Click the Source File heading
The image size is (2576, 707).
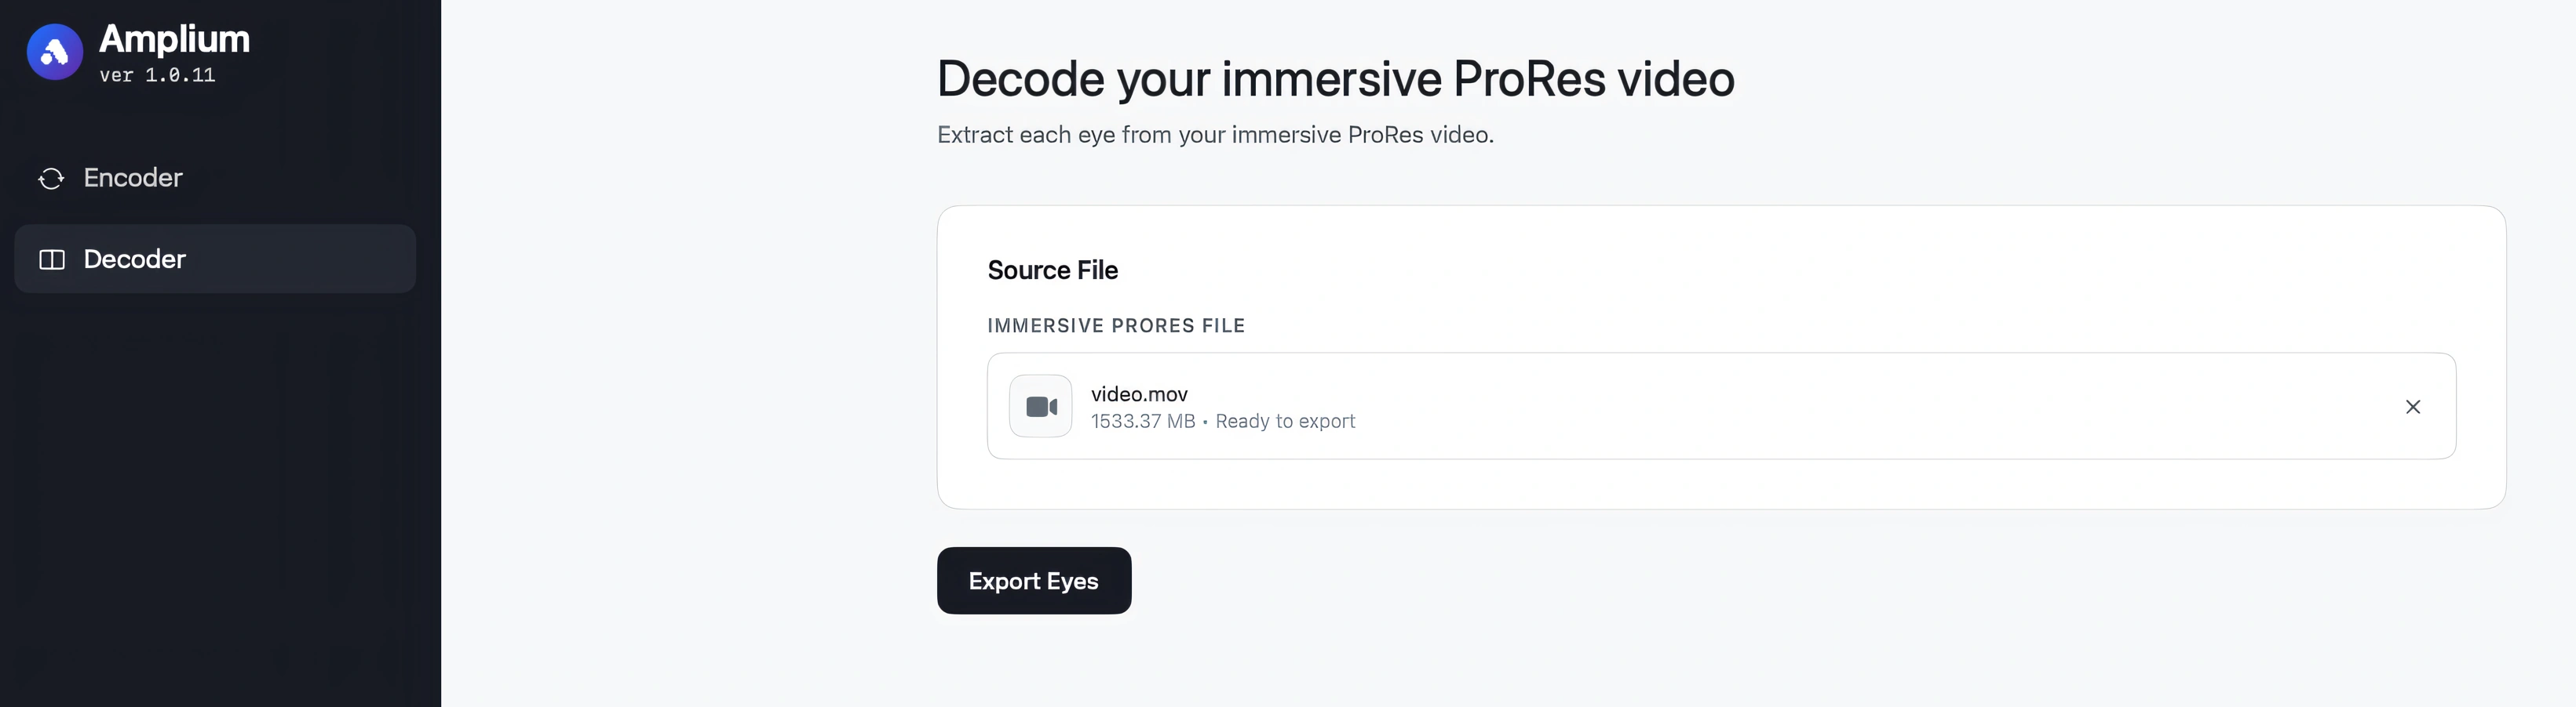(1053, 270)
